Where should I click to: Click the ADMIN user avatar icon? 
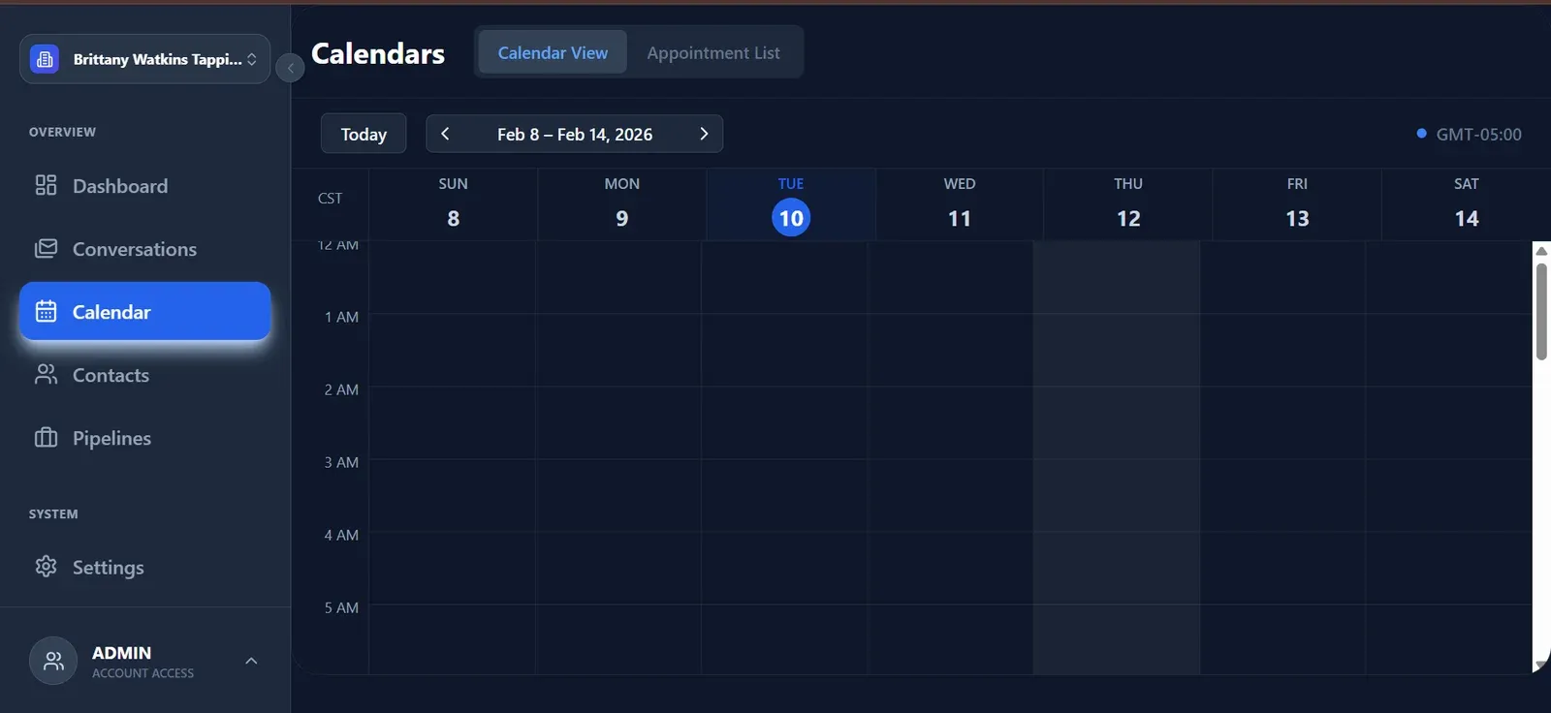click(x=53, y=661)
